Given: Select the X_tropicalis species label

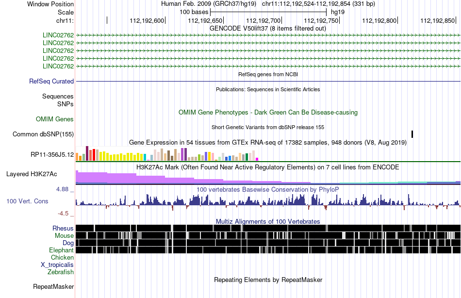Looking at the screenshot, I should pos(57,265).
